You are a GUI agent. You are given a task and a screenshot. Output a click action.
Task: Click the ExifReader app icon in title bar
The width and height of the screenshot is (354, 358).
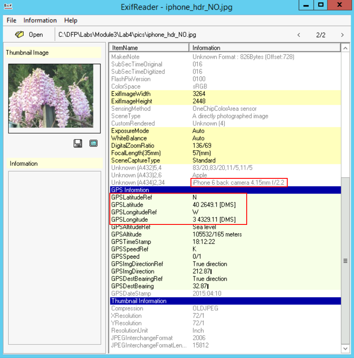point(7,6)
